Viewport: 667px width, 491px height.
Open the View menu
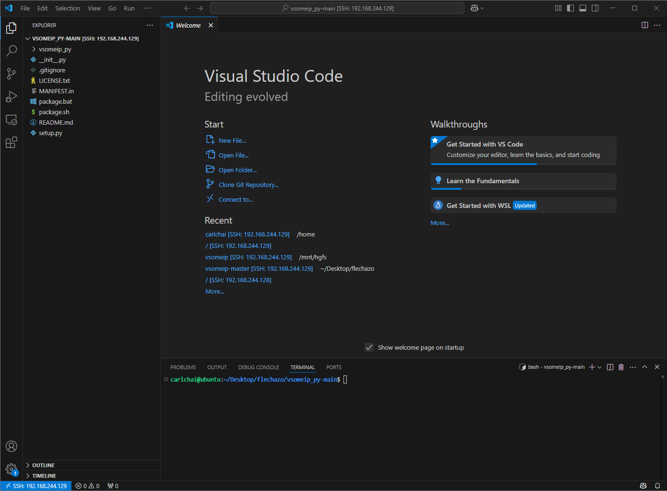[94, 8]
